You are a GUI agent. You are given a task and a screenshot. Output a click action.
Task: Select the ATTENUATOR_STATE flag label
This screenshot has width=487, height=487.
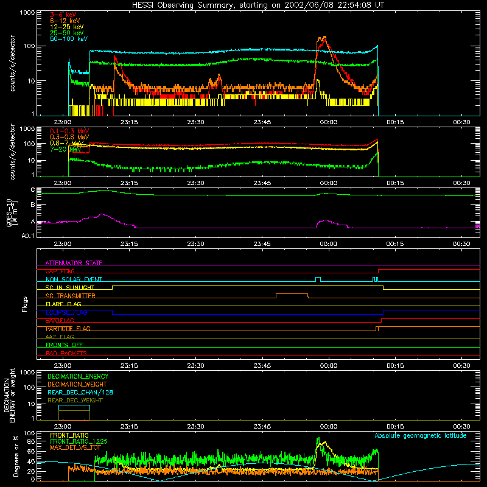tap(74, 263)
